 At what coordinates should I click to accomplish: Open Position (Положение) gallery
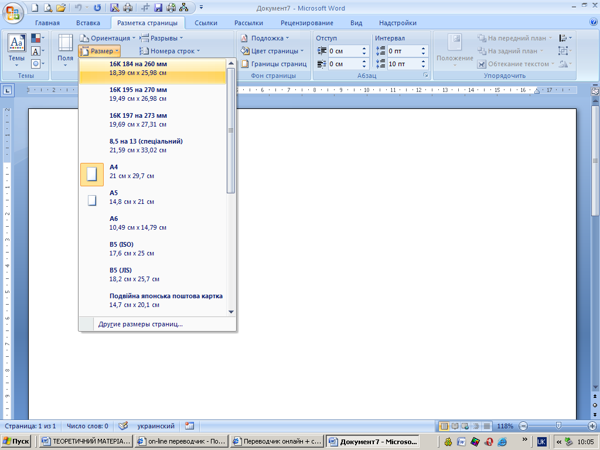pos(455,50)
